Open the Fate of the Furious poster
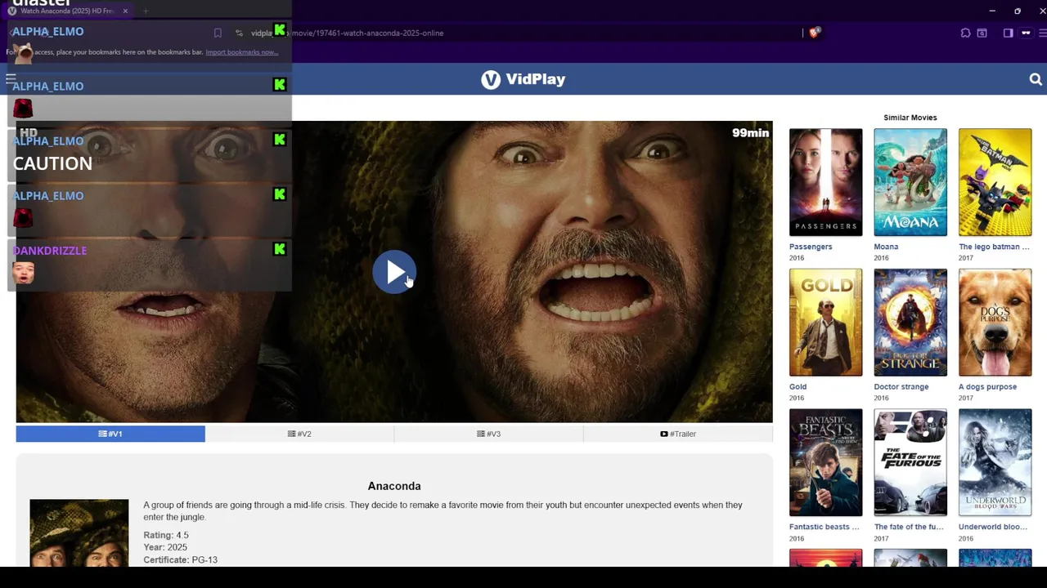This screenshot has width=1047, height=588. 910,462
